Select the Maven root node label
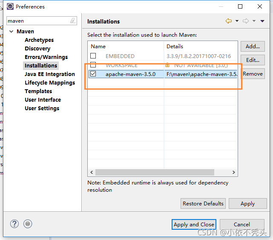 (25, 32)
